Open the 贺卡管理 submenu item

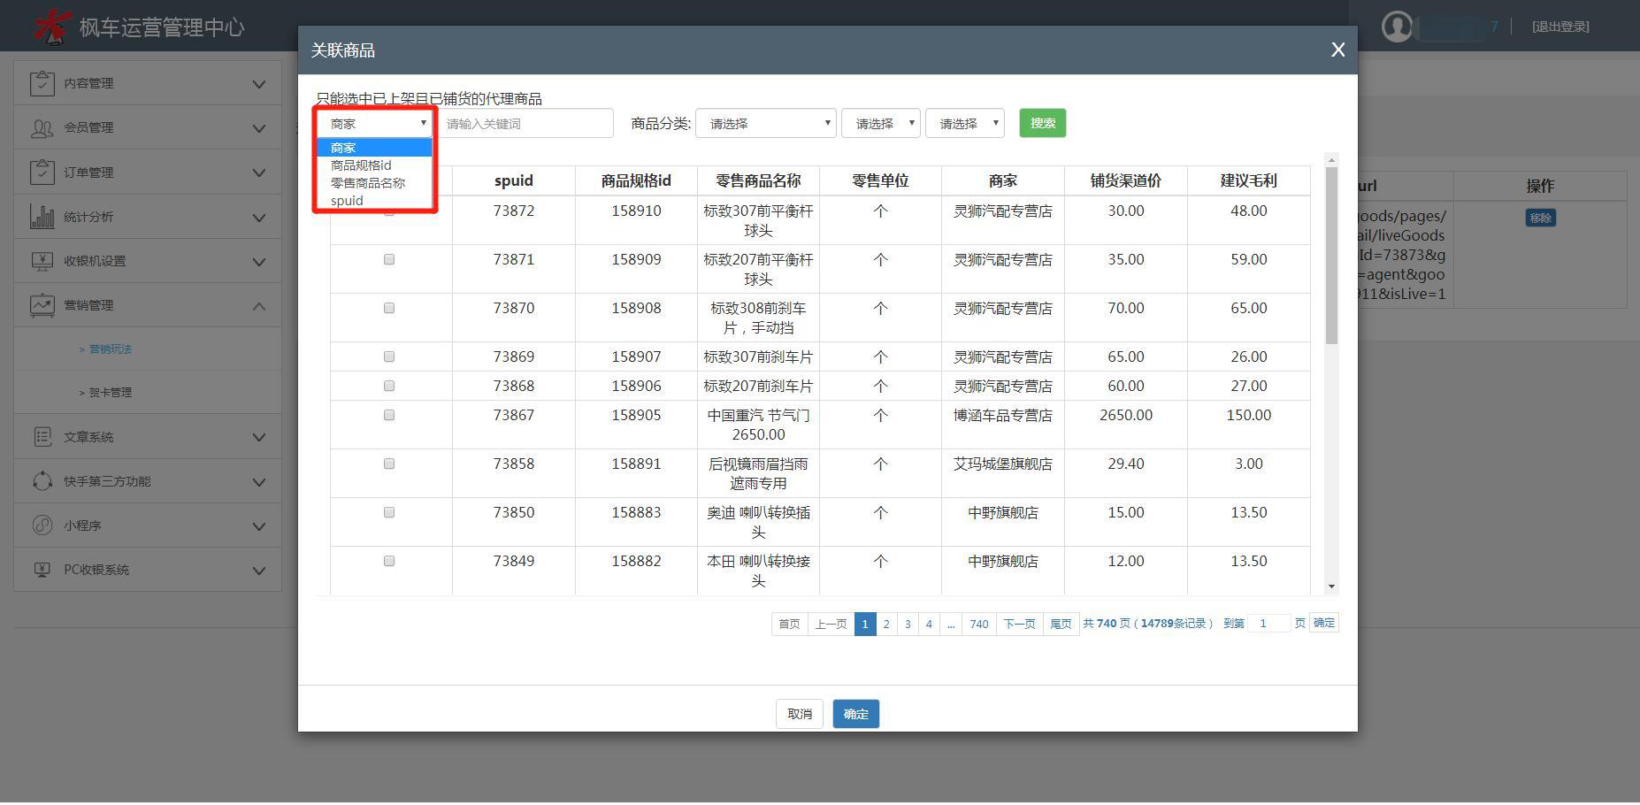click(x=110, y=393)
